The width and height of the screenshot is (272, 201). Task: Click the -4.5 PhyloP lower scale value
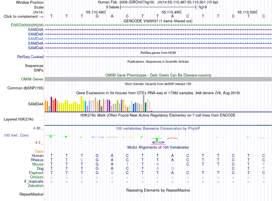click(37, 143)
